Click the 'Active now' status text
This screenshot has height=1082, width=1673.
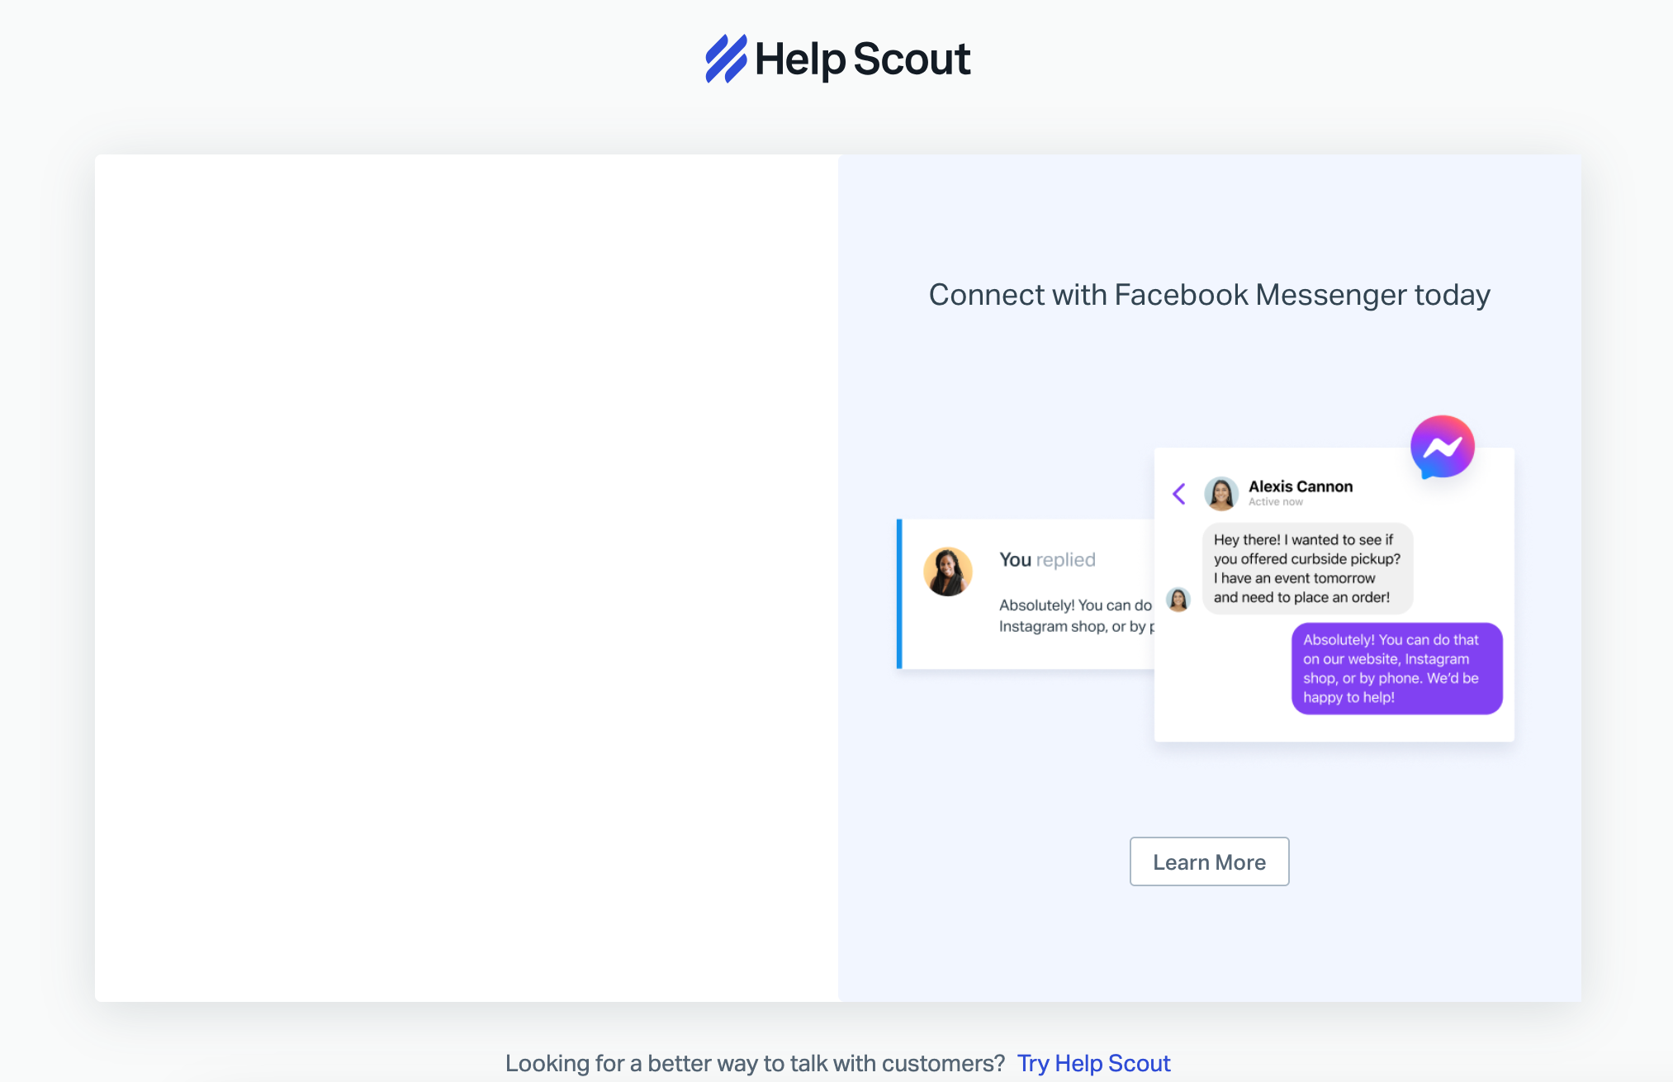tap(1276, 502)
